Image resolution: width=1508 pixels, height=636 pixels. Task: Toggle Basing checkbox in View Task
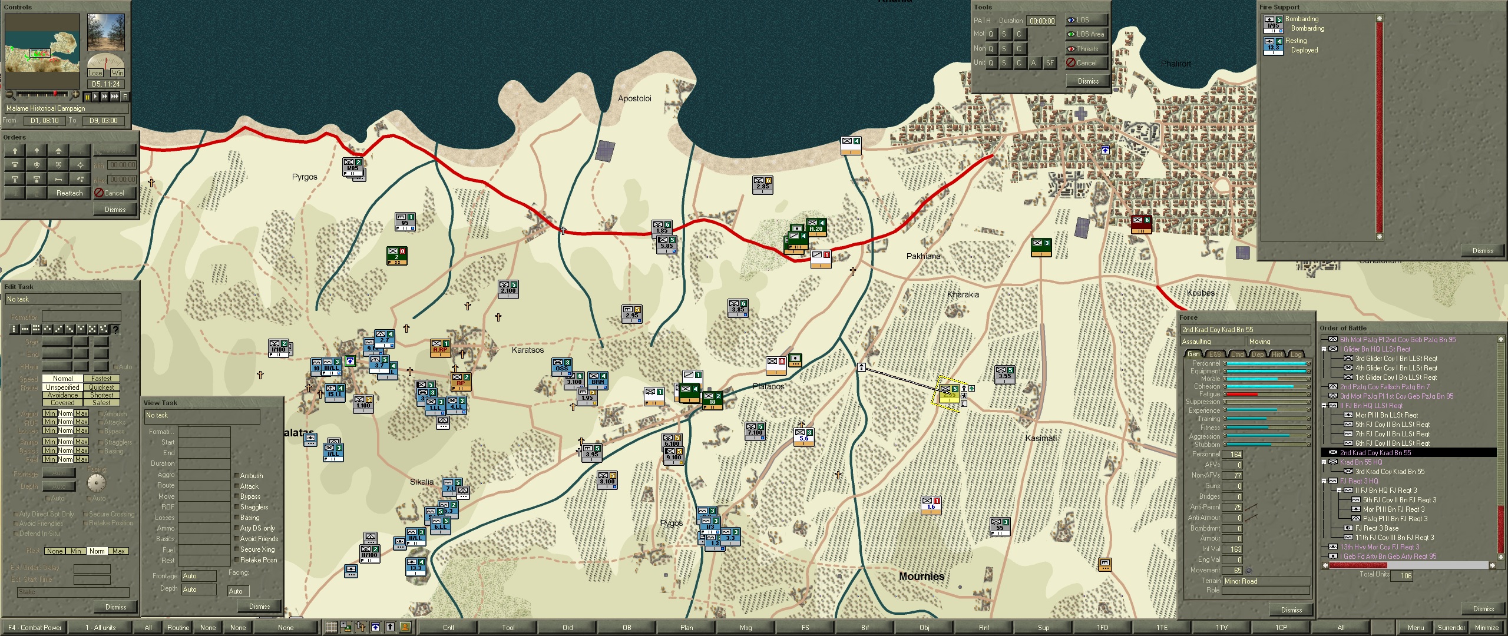click(236, 518)
